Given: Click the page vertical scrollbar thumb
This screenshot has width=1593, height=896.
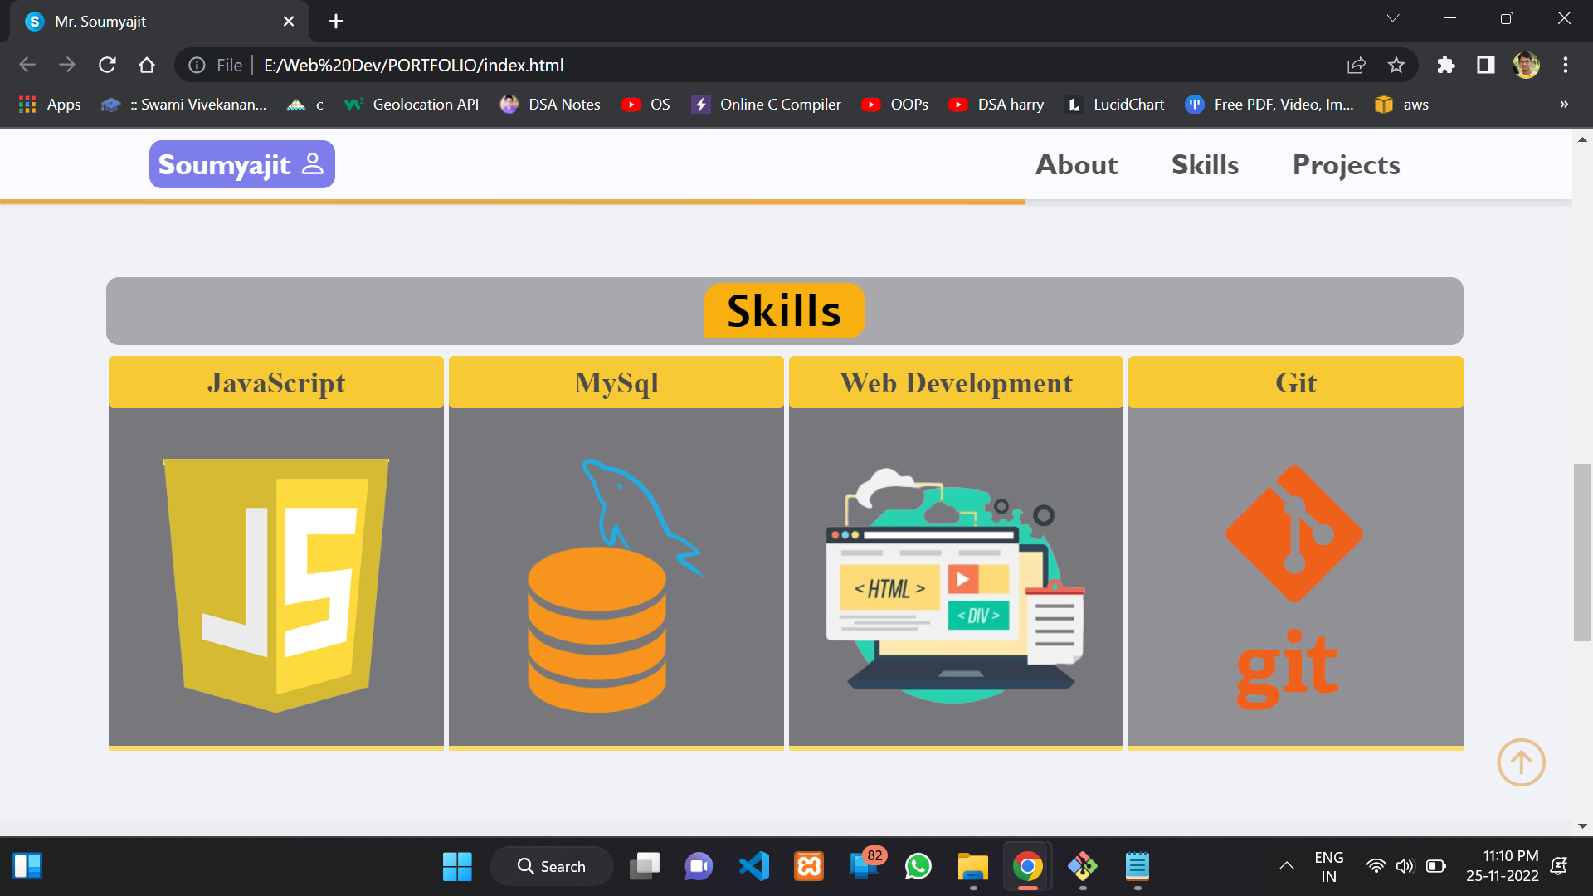Looking at the screenshot, I should click(x=1582, y=552).
